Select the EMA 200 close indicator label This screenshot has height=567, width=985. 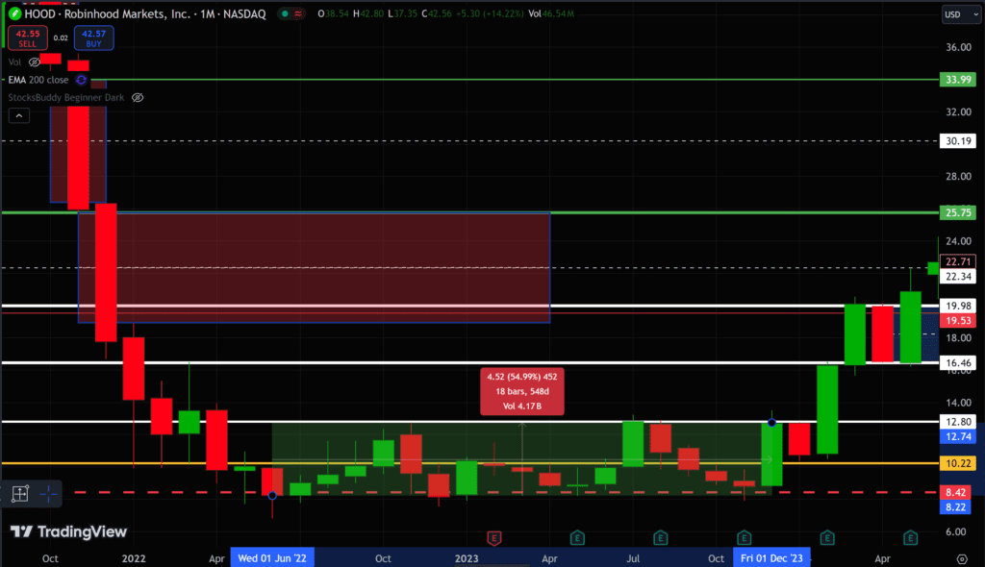38,80
